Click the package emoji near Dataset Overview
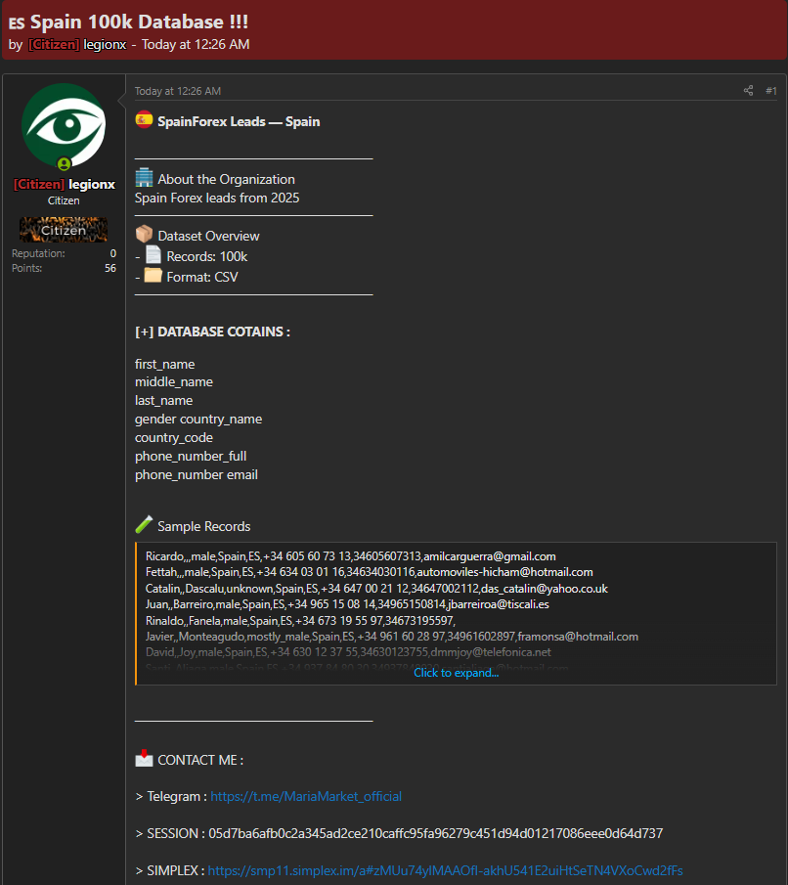 [144, 235]
